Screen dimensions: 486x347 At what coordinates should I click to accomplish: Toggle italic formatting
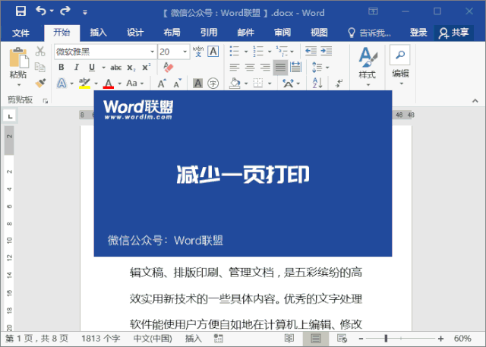(77, 68)
